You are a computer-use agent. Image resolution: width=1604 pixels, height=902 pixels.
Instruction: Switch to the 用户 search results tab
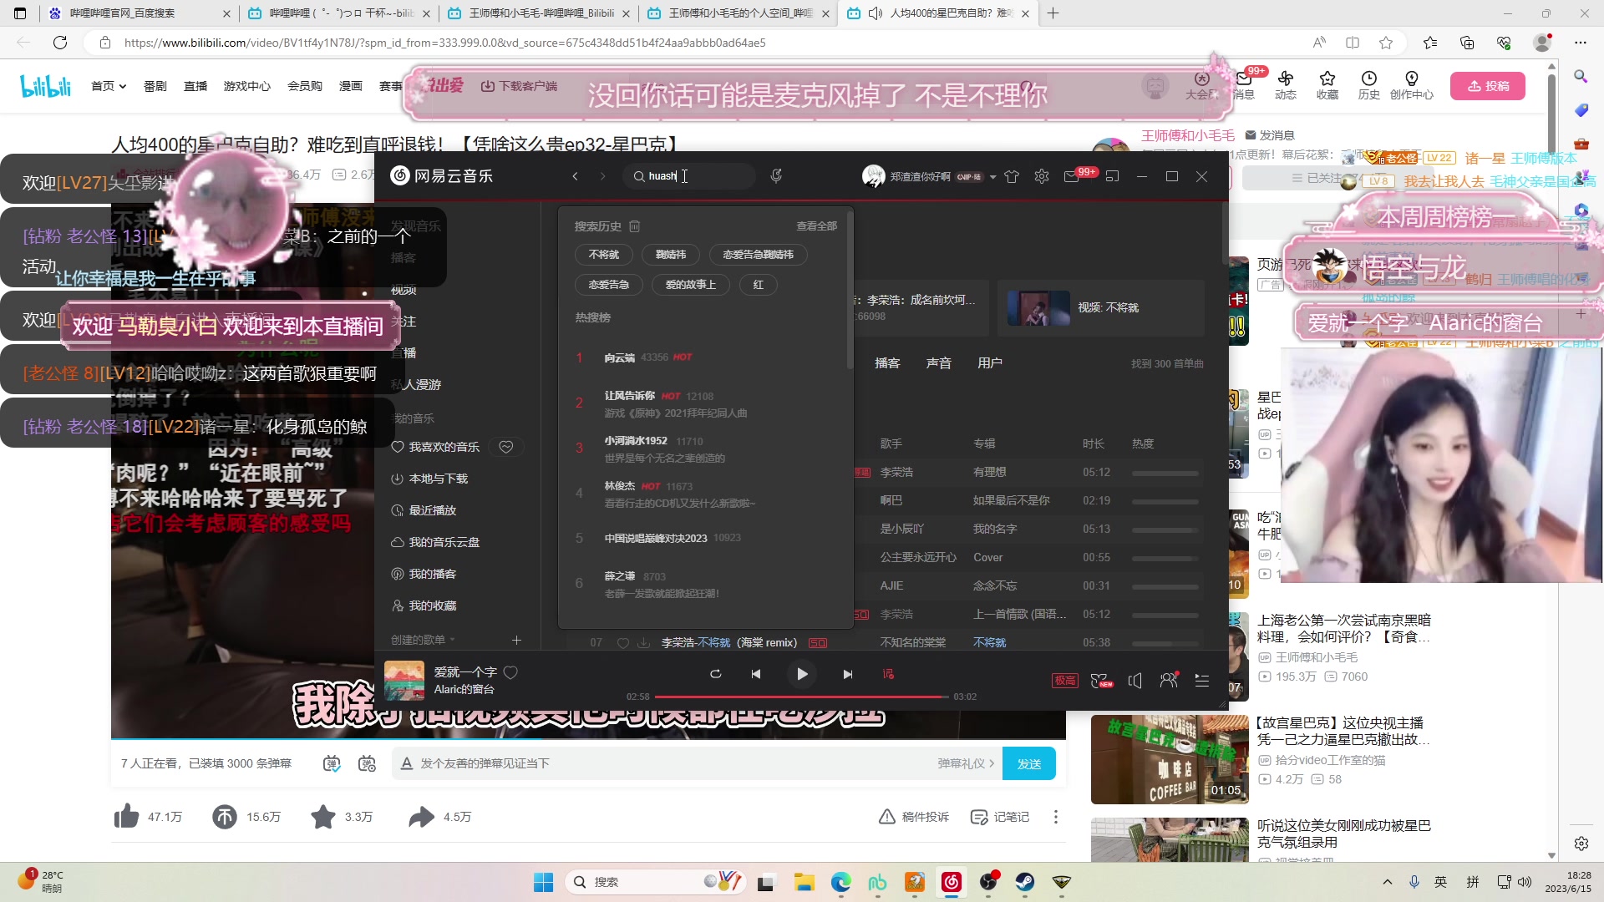(990, 363)
